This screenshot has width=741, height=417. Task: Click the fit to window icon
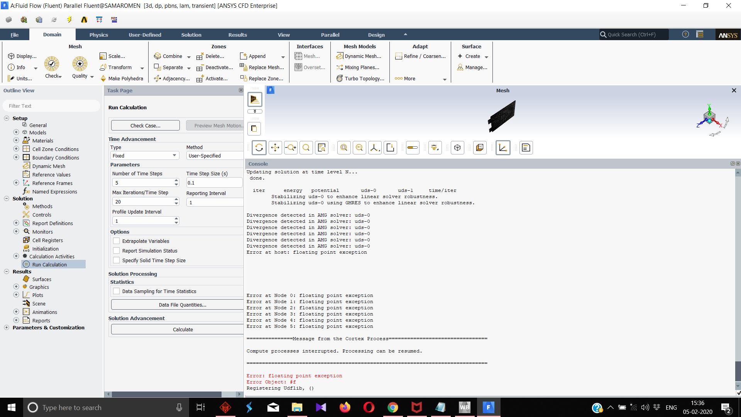click(344, 147)
